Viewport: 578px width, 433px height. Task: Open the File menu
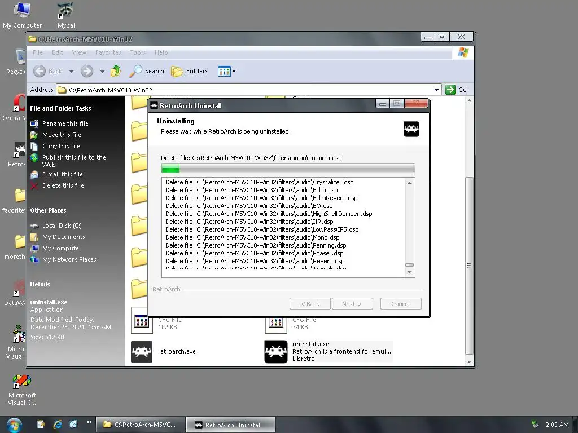(x=38, y=52)
